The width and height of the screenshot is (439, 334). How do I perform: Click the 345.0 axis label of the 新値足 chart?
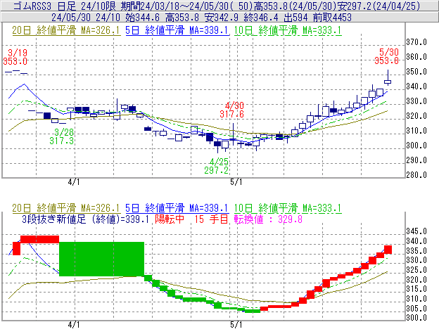pyautogui.click(x=416, y=231)
